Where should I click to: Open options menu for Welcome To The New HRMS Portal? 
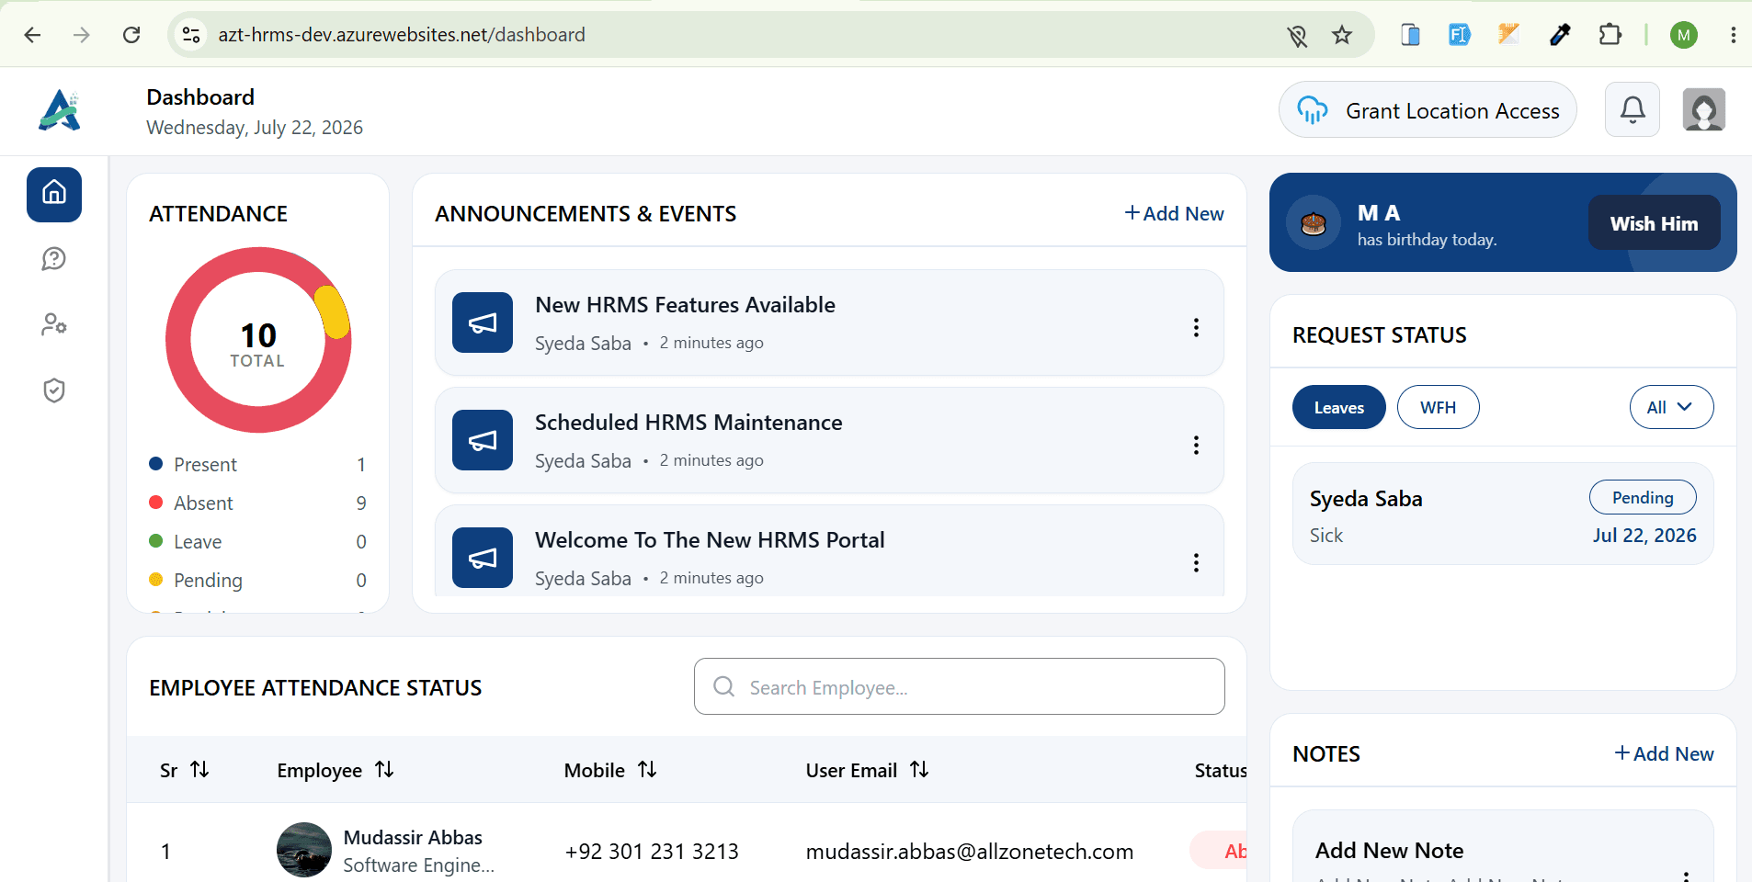point(1196,563)
